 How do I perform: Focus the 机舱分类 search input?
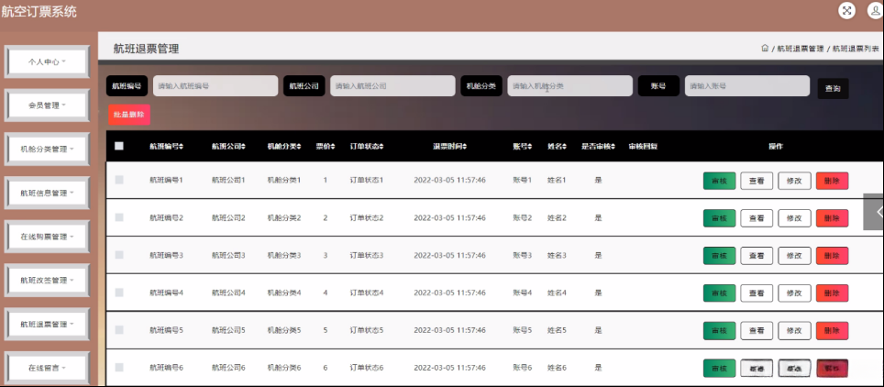[x=570, y=86]
